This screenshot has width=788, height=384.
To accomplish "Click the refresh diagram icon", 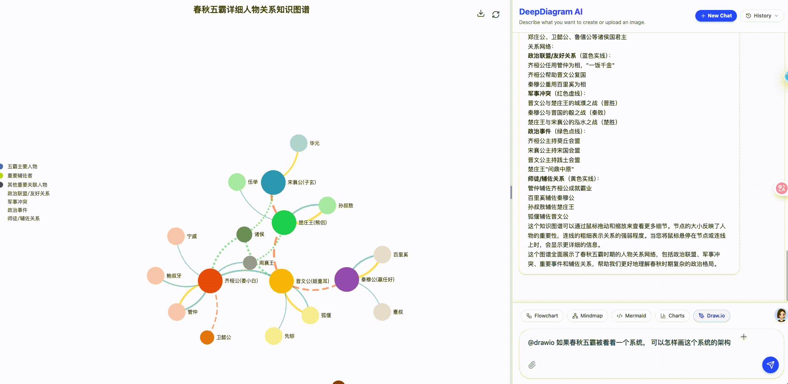I will (x=496, y=15).
